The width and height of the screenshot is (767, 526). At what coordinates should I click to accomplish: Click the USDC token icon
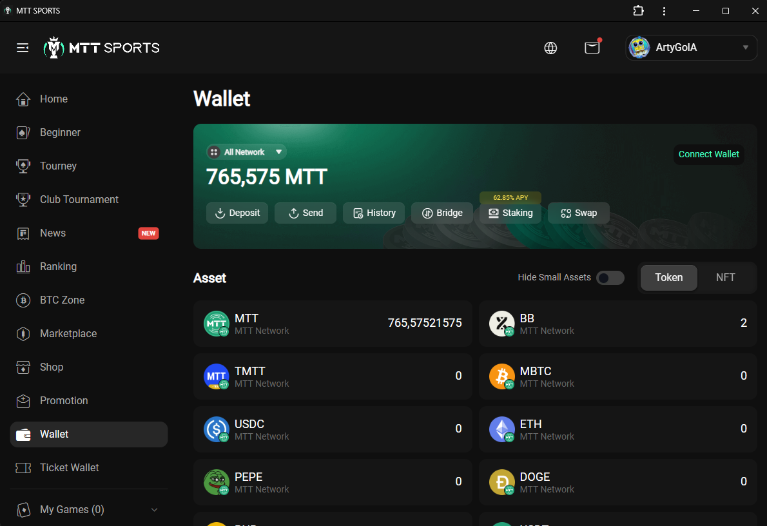click(216, 429)
